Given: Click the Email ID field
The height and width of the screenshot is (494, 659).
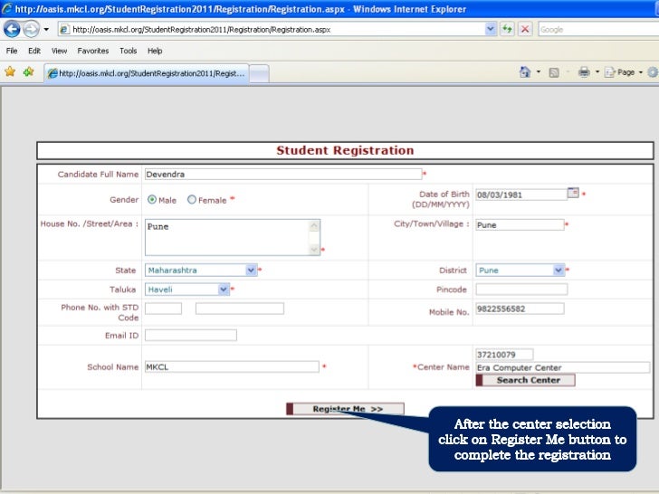Looking at the screenshot, I should pyautogui.click(x=191, y=335).
